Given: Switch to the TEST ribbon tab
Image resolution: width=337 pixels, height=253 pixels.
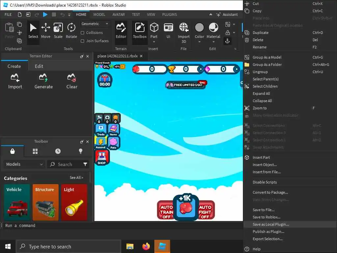Looking at the screenshot, I should point(136,14).
